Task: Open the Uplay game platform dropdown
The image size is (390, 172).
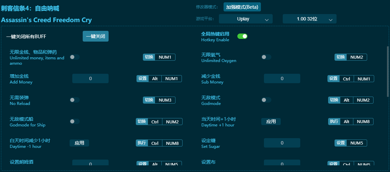Action: pyautogui.click(x=246, y=19)
